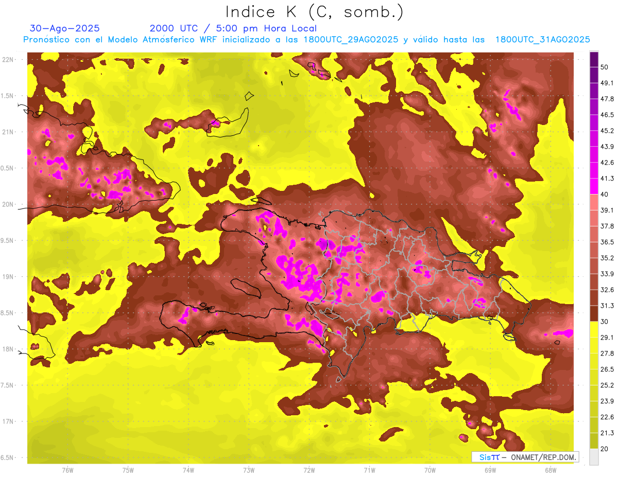Pick the dark brown colorbar segment between 30 and 31.3
618x477 pixels.
click(594, 314)
